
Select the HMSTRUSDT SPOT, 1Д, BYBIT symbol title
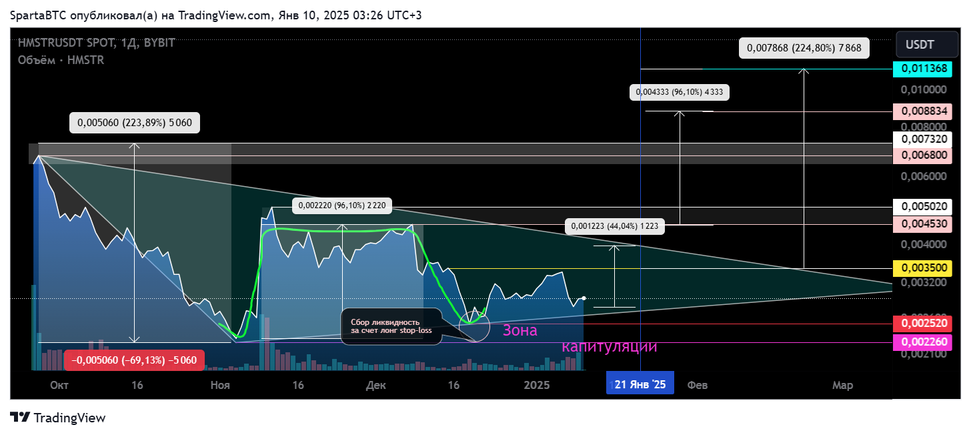(x=97, y=43)
